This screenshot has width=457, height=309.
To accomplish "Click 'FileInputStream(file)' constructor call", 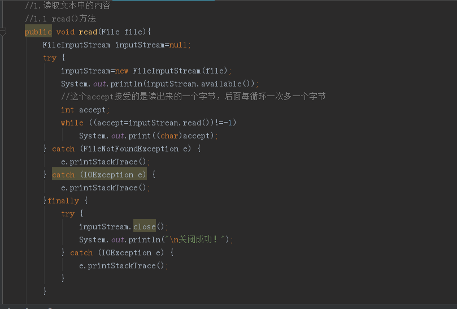I will pyautogui.click(x=180, y=71).
